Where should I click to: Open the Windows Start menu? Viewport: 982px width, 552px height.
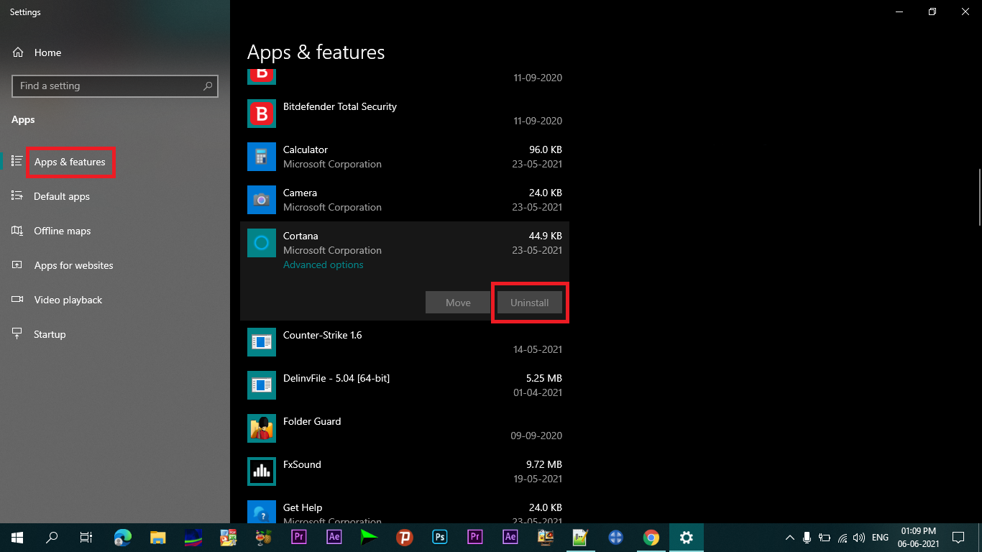tap(17, 537)
